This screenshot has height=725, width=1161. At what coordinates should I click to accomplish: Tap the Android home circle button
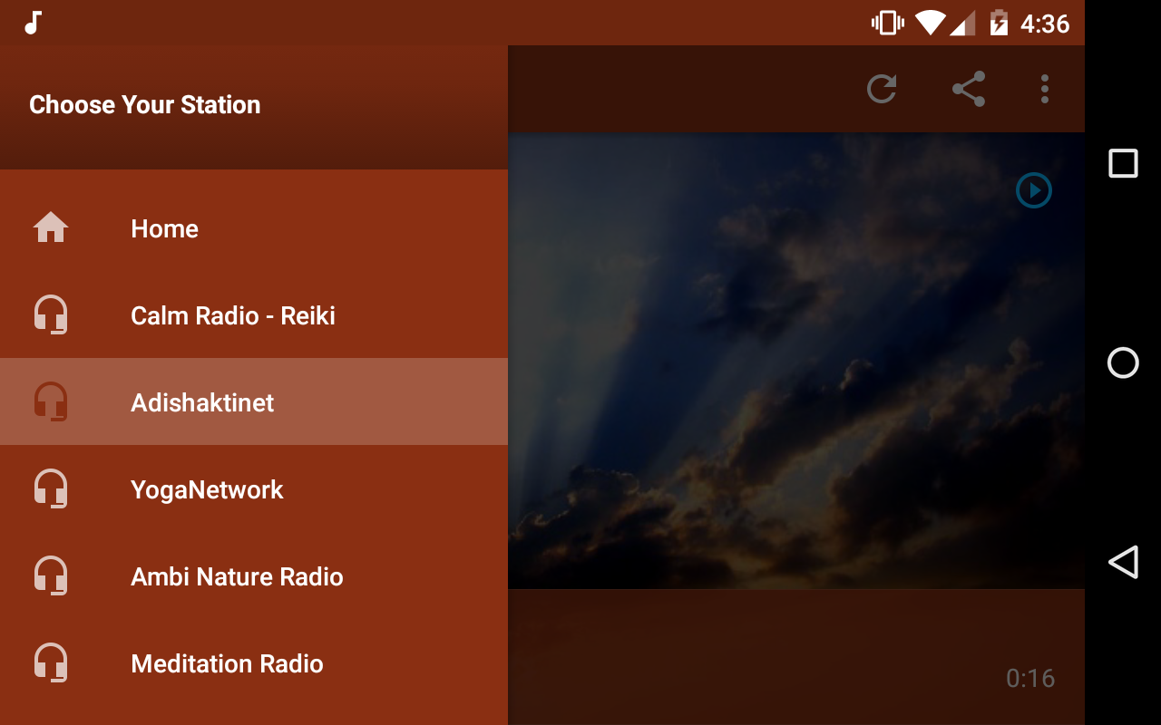1123,362
